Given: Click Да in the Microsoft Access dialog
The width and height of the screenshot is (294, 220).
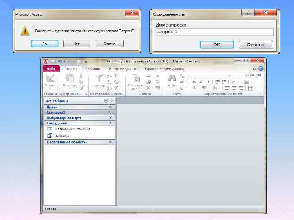Looking at the screenshot, I should click(45, 44).
